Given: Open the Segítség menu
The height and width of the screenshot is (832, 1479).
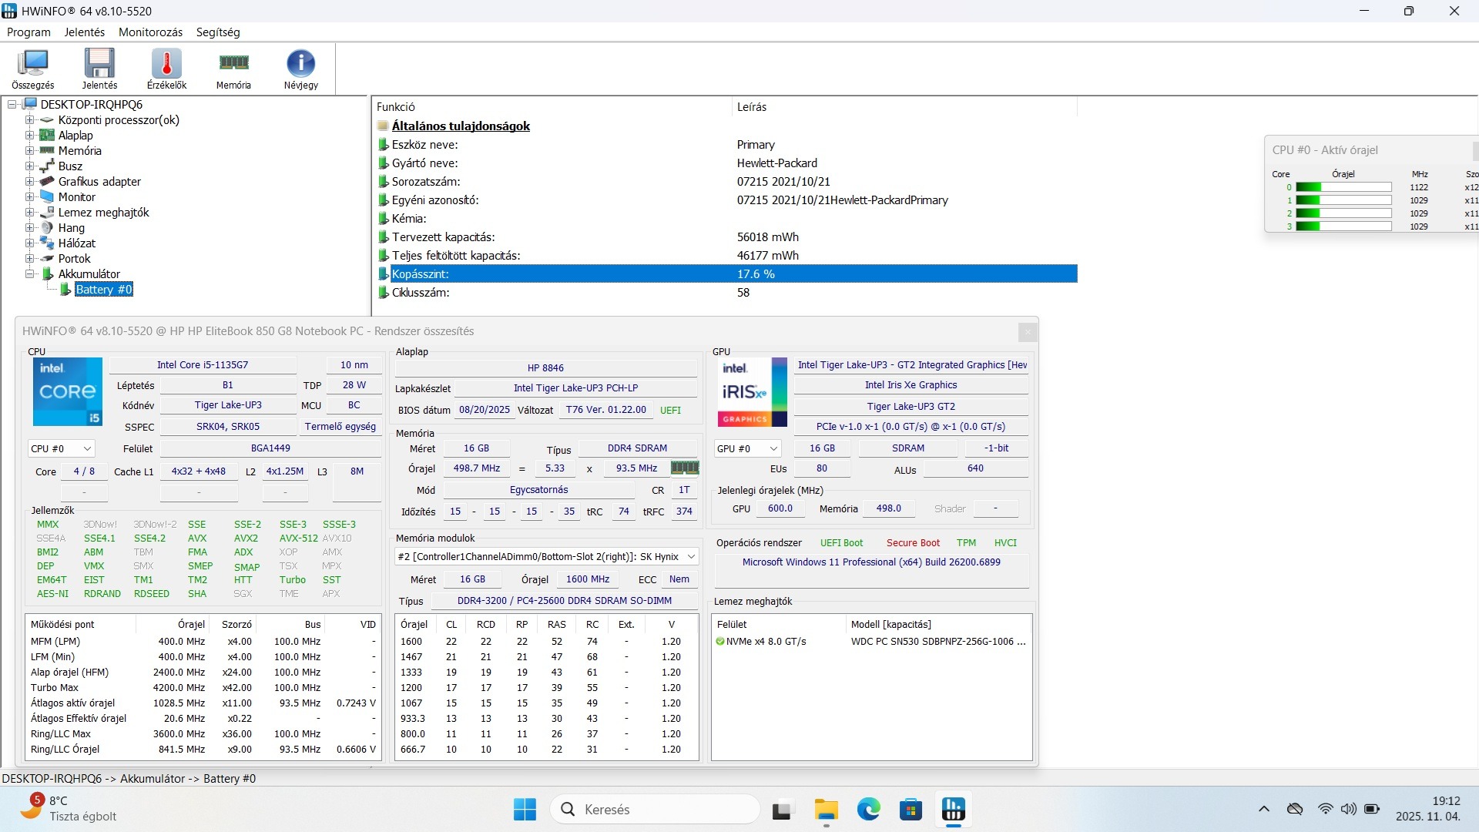Looking at the screenshot, I should point(218,32).
